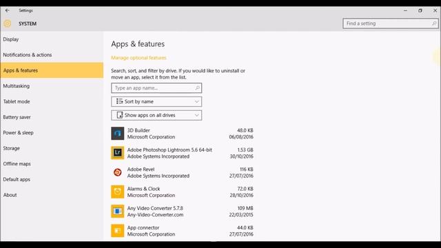The height and width of the screenshot is (248, 441).
Task: Click the Lightroom Lr app icon
Action: click(x=118, y=153)
